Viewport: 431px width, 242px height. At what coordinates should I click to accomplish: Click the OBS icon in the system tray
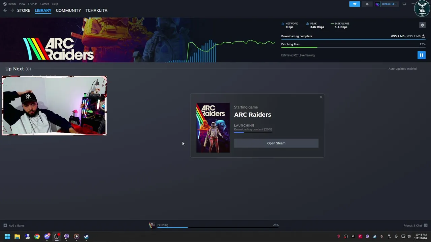tap(346, 236)
